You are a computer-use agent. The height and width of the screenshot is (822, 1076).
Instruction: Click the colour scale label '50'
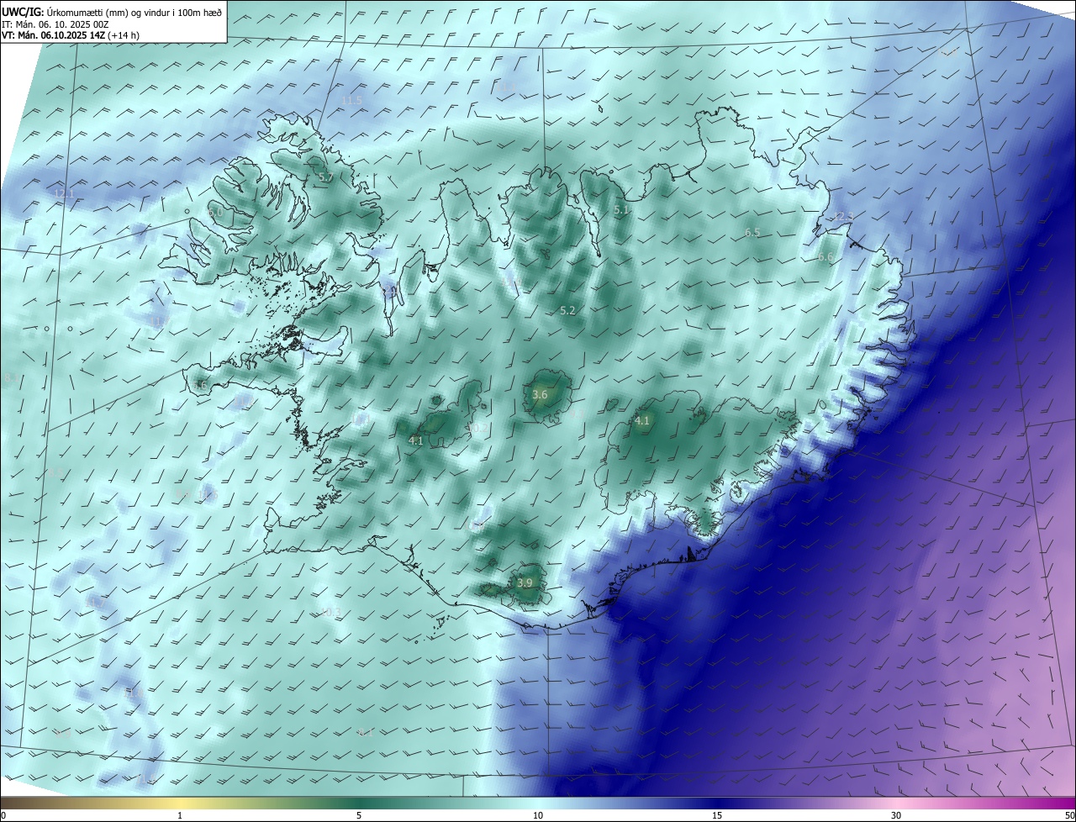tap(1069, 815)
